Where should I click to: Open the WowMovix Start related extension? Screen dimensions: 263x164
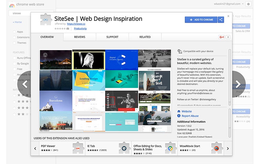click(201, 148)
